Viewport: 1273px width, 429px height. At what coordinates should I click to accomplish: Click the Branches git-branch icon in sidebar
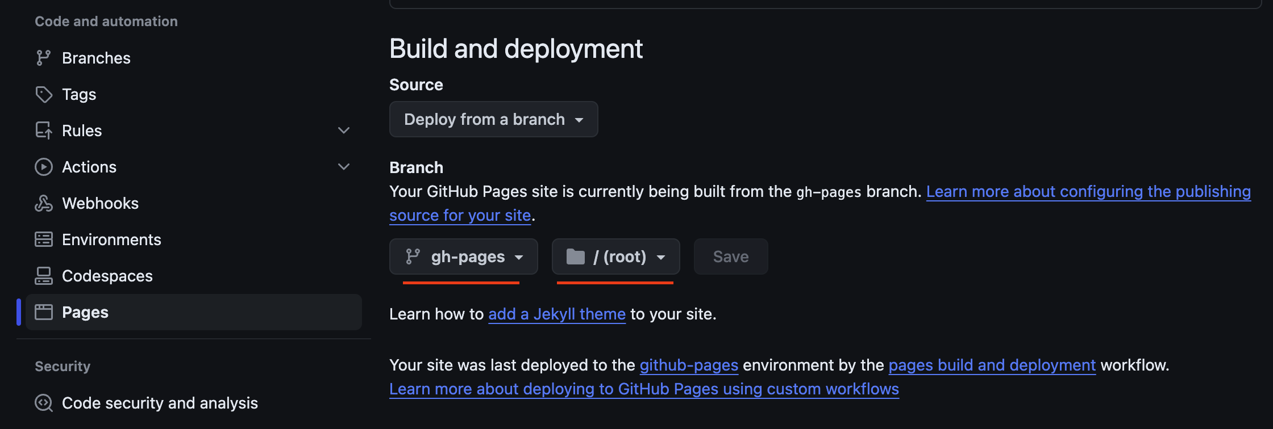tap(44, 58)
